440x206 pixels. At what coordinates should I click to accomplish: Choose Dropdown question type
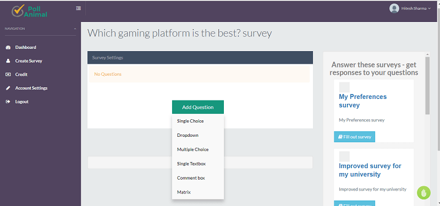(x=198, y=135)
